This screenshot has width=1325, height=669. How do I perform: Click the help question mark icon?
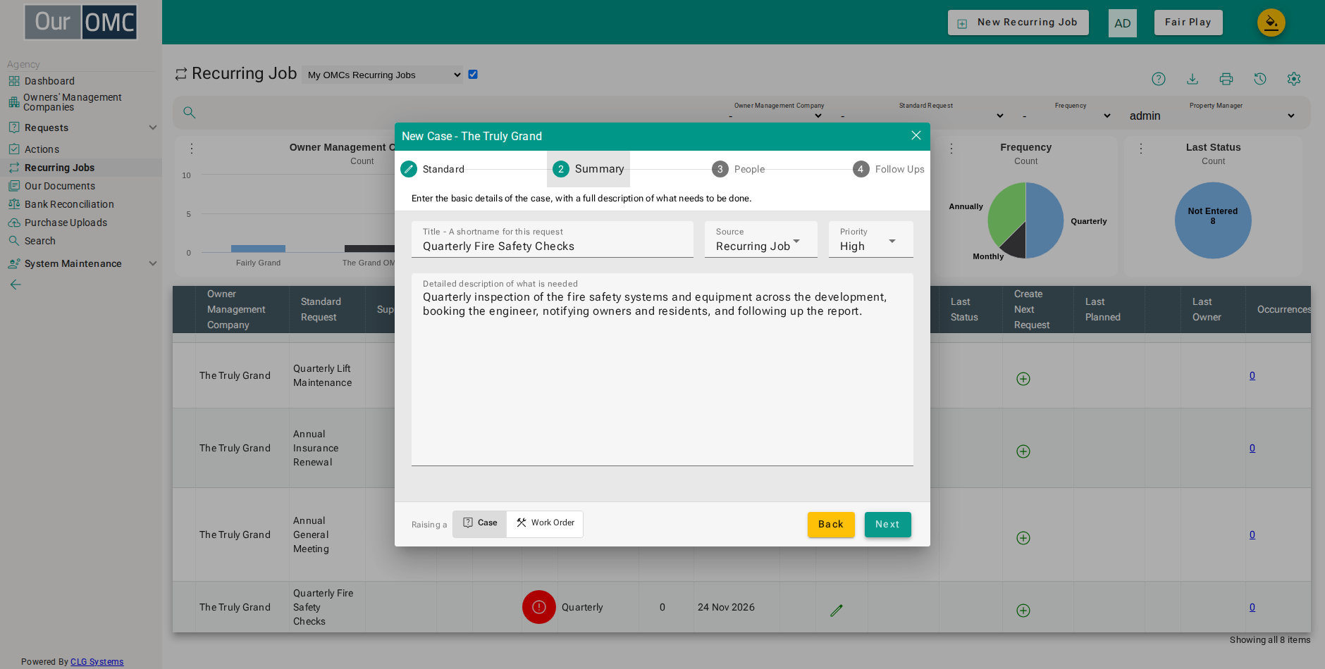(1159, 79)
